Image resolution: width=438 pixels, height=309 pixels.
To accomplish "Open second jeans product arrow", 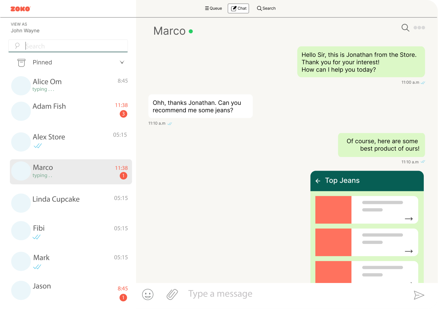I will coord(409,251).
